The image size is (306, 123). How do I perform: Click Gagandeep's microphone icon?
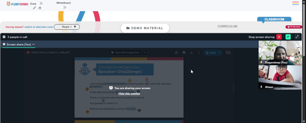261,62
